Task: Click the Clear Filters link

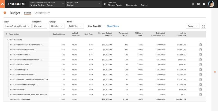Action: coord(113,26)
